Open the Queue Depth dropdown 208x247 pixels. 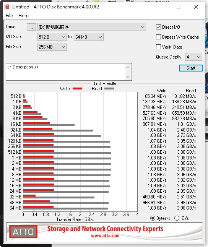point(193,57)
